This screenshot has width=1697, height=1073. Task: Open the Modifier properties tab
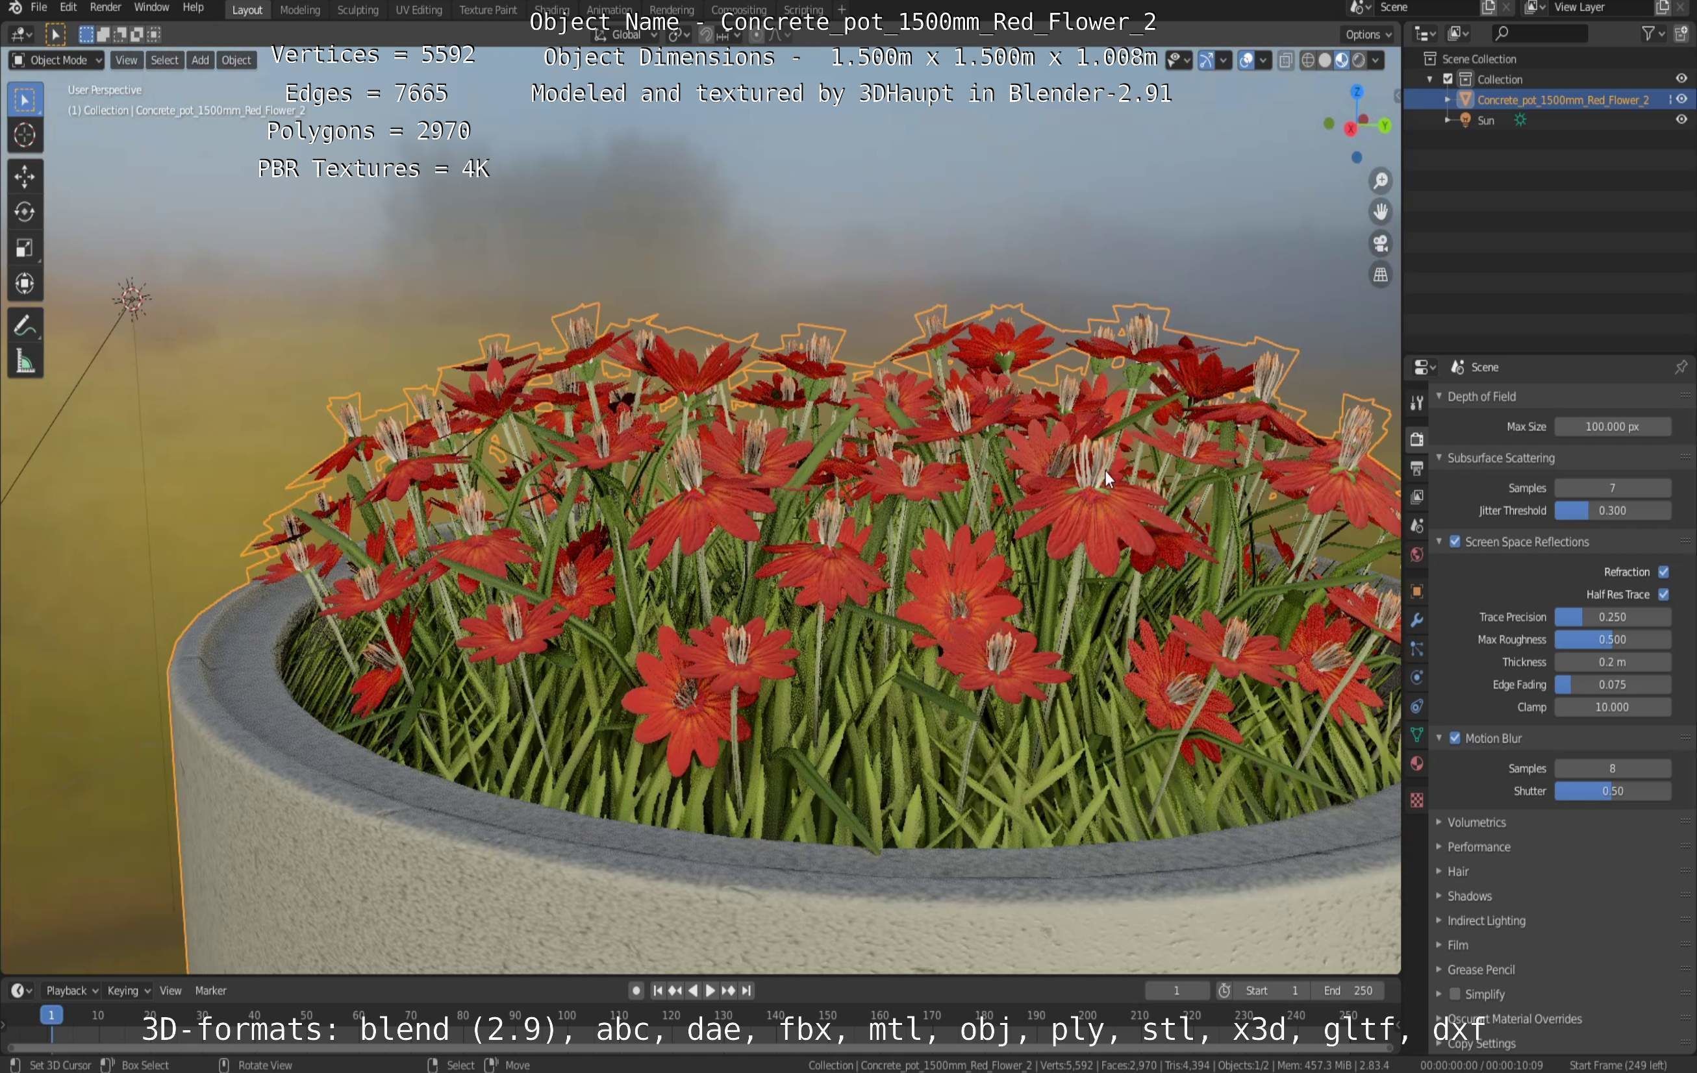1416,620
